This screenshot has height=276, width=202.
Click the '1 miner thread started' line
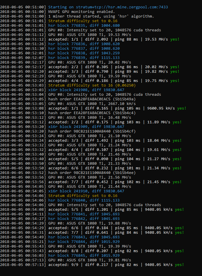coord(77,16)
